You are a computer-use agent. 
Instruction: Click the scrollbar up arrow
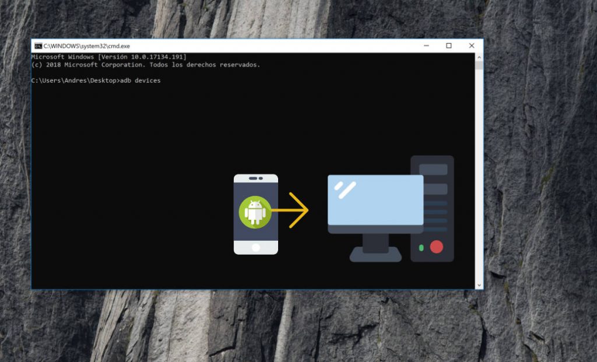479,57
